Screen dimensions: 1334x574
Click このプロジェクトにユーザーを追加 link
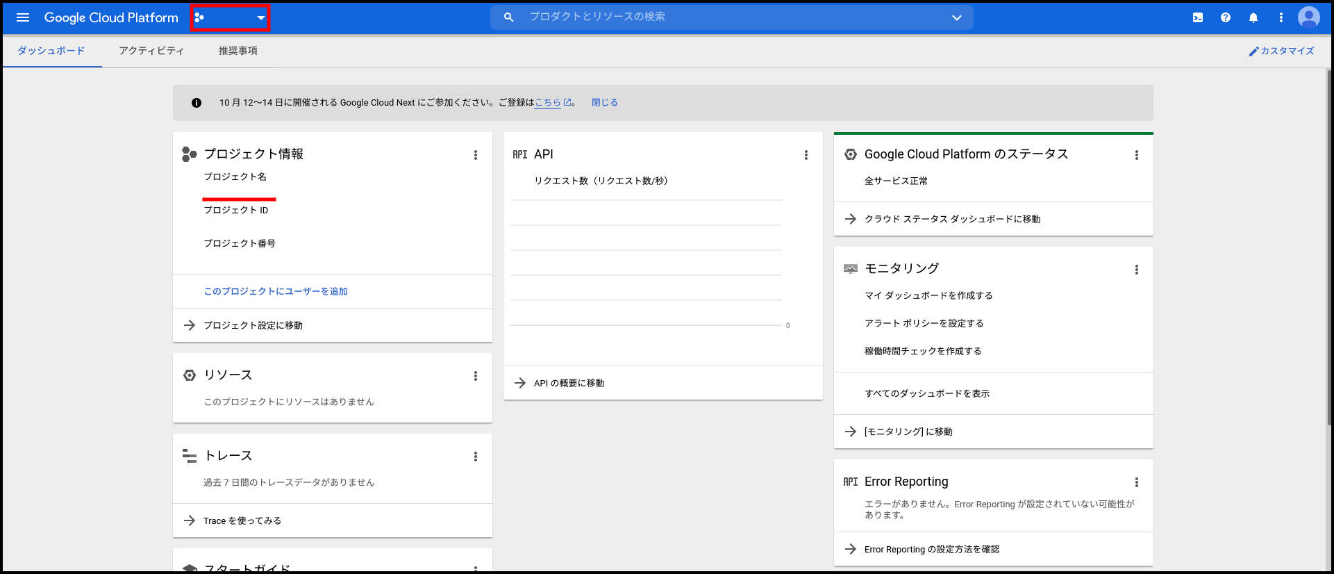(276, 291)
